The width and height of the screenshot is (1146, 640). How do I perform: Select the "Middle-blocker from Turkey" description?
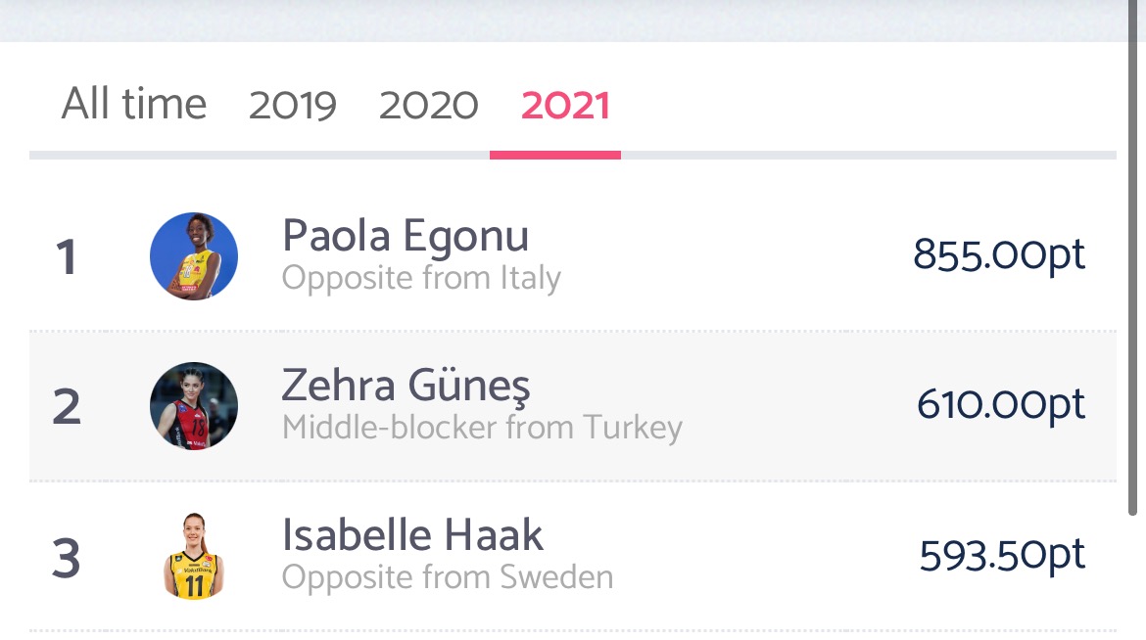[x=482, y=429]
